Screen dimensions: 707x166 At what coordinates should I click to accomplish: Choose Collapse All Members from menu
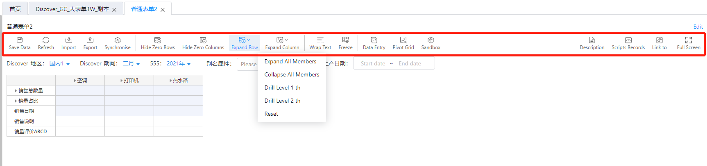292,74
